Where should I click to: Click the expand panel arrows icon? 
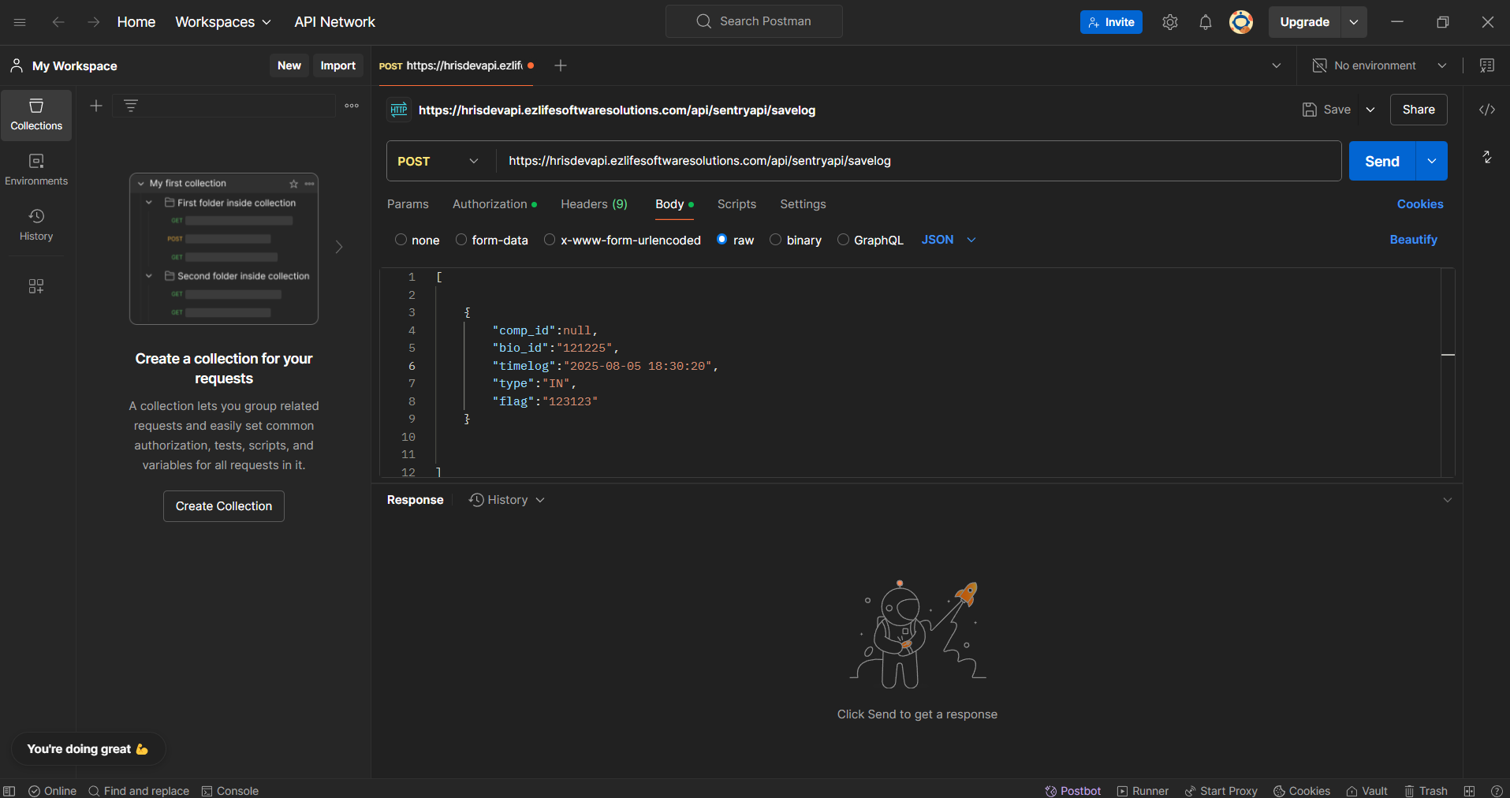pyautogui.click(x=1487, y=157)
